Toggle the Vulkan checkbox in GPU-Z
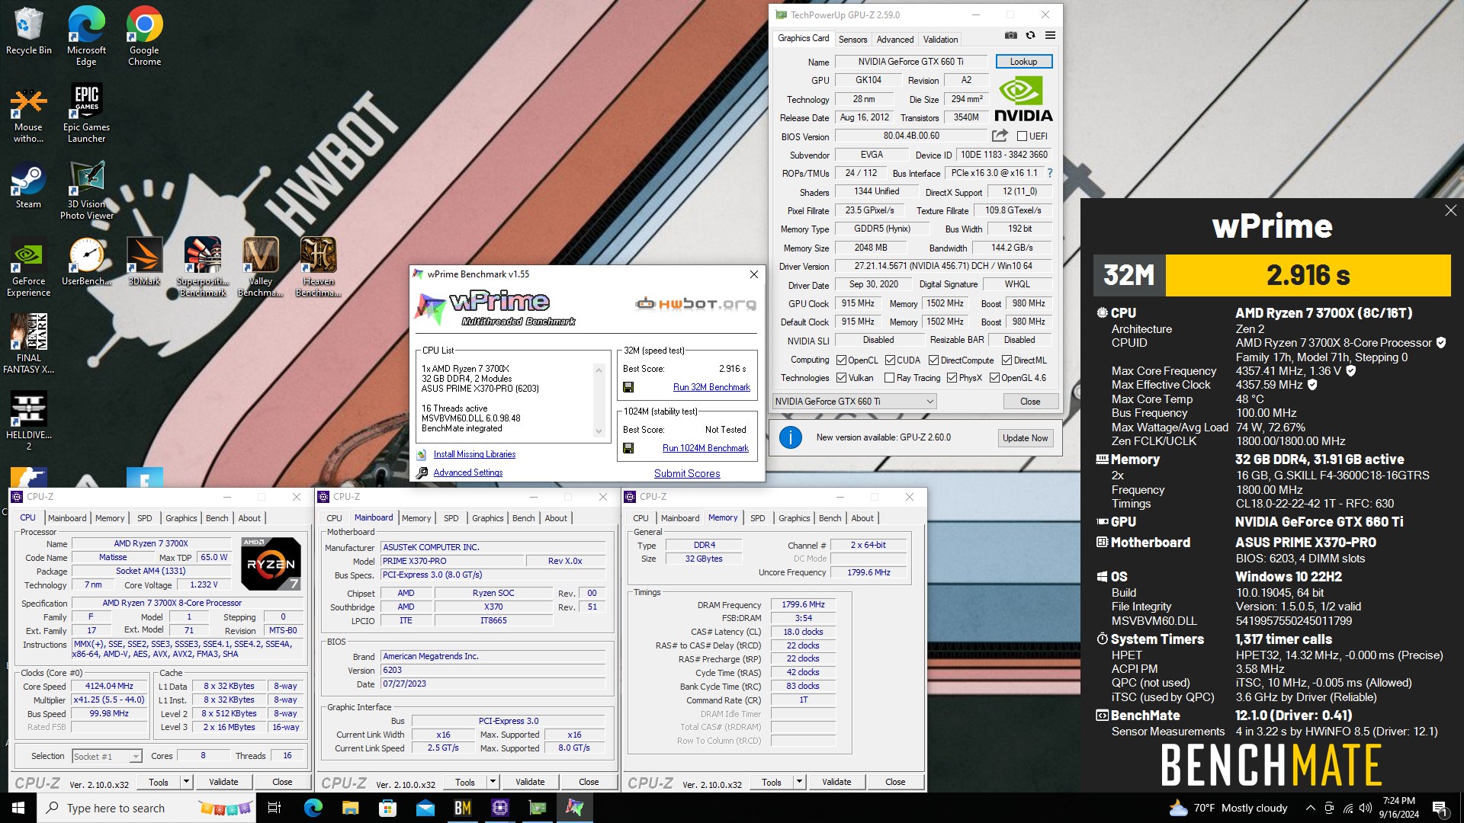1464x823 pixels. click(x=841, y=378)
